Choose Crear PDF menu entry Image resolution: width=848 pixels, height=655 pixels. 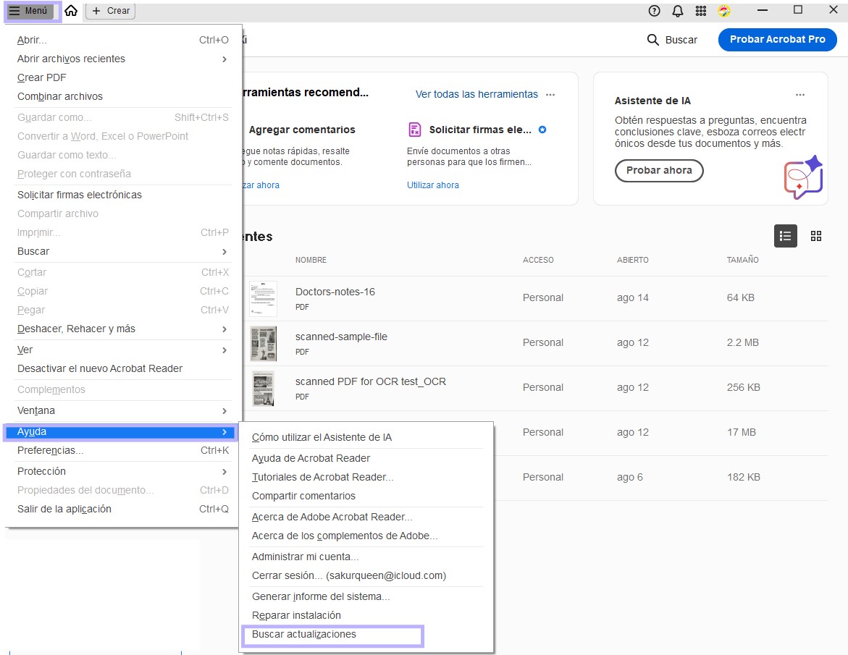coord(123,78)
